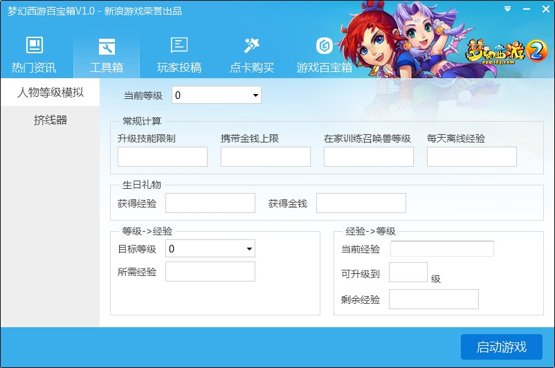The width and height of the screenshot is (555, 368).
Task: Click the 当前等级 combo box value 0
Action: tap(217, 95)
